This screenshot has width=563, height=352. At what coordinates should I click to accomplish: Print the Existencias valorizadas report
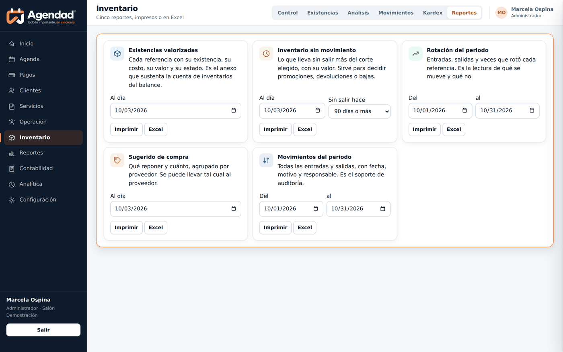pyautogui.click(x=126, y=130)
